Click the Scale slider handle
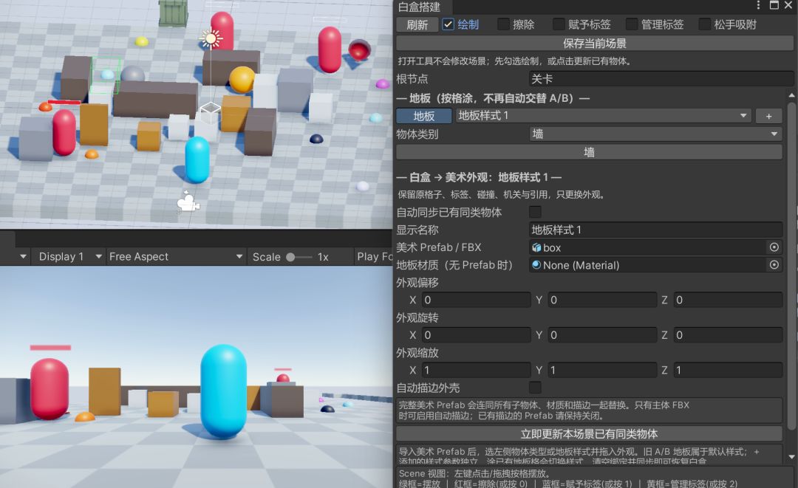798x488 pixels. pos(290,257)
